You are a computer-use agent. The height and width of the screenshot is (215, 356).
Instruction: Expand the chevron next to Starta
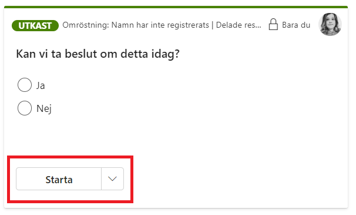tap(112, 179)
